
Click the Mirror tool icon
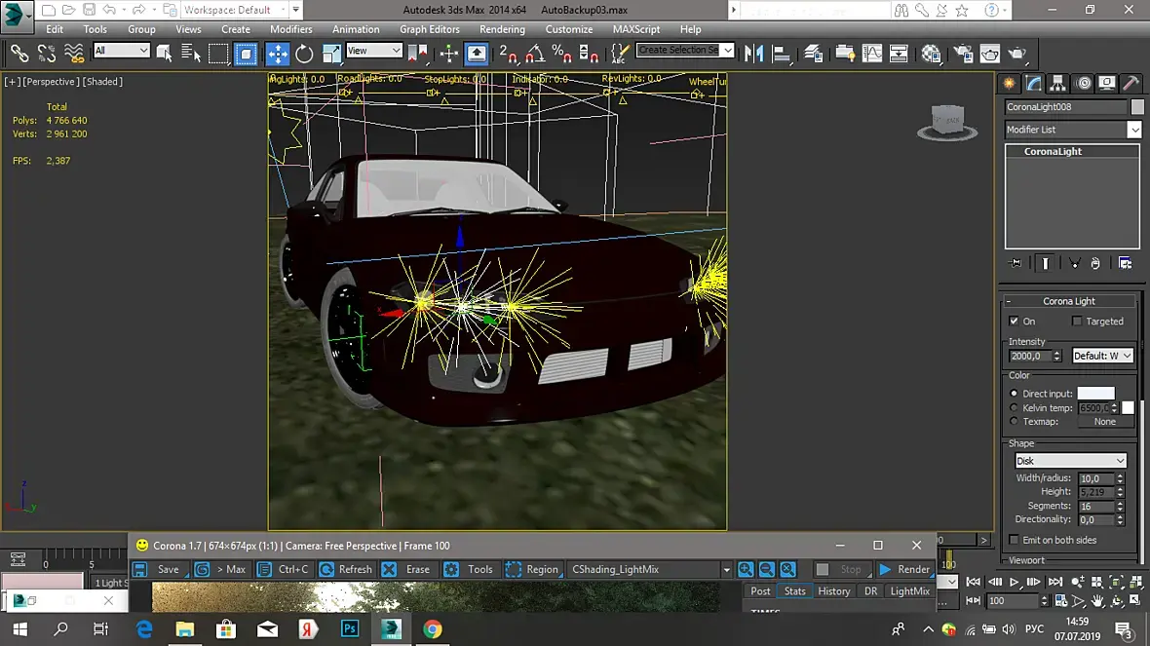tap(753, 54)
